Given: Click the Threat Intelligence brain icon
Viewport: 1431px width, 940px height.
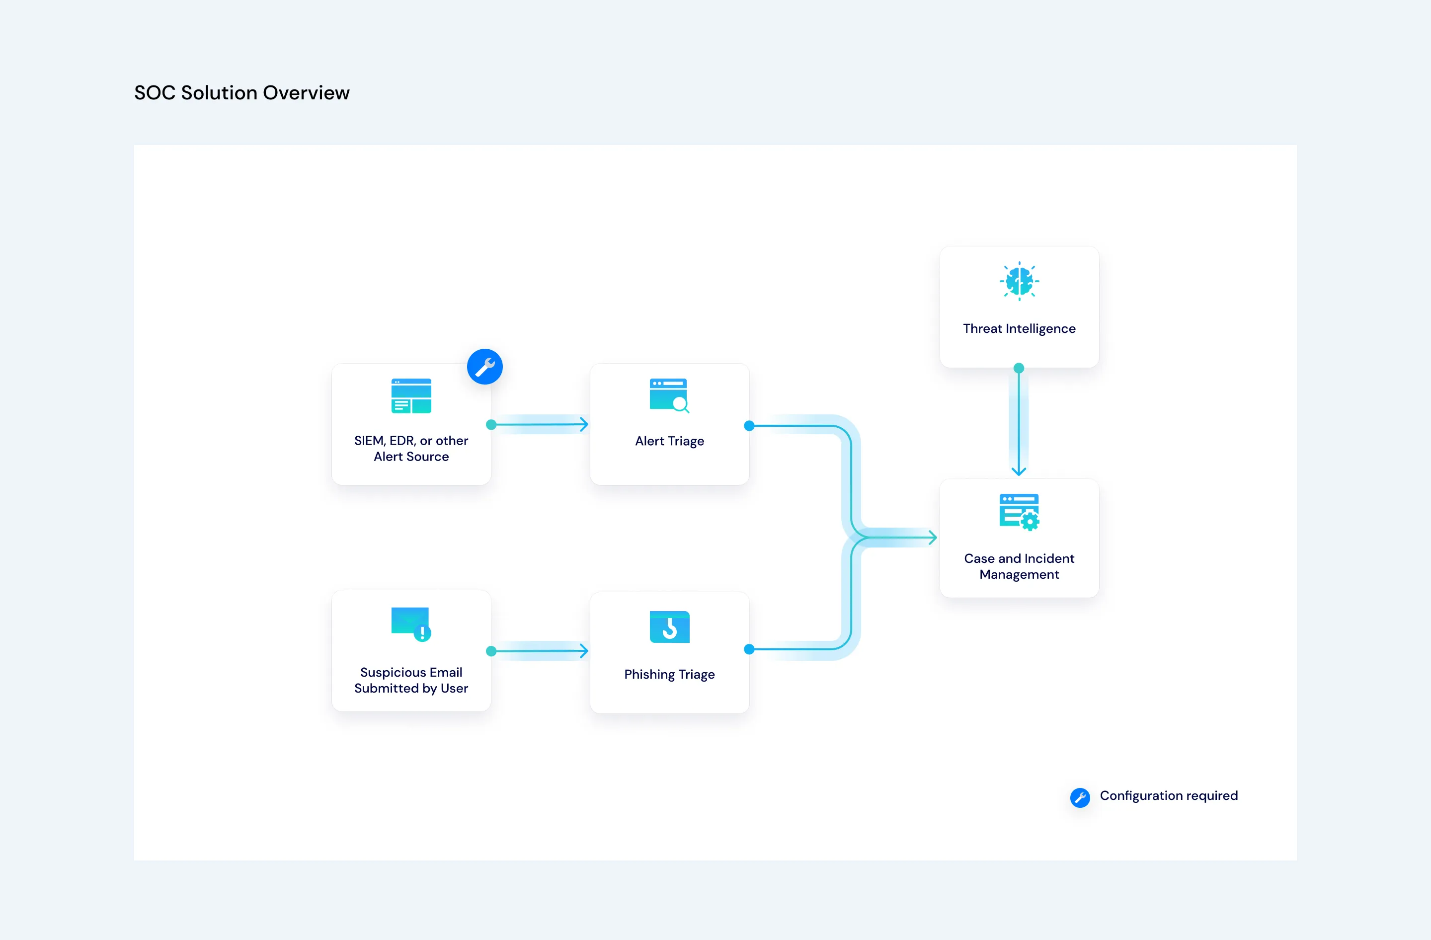Looking at the screenshot, I should pyautogui.click(x=1019, y=281).
